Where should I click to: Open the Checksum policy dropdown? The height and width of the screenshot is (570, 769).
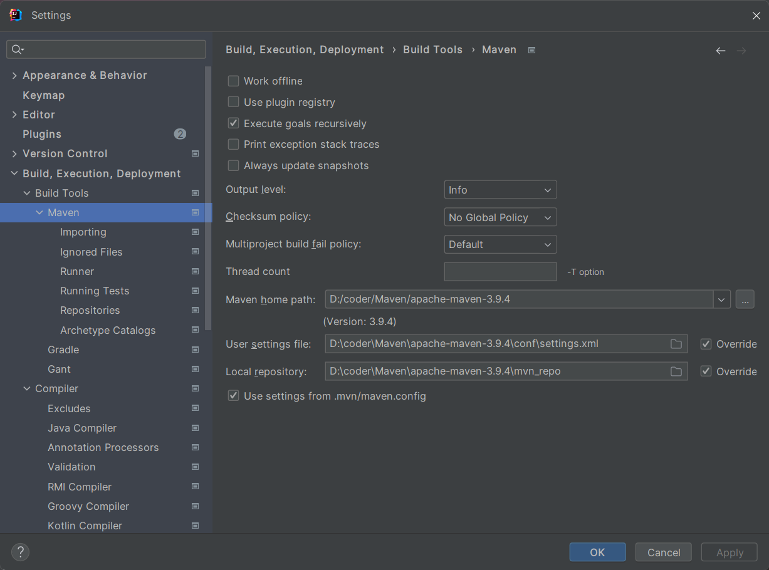click(x=500, y=217)
